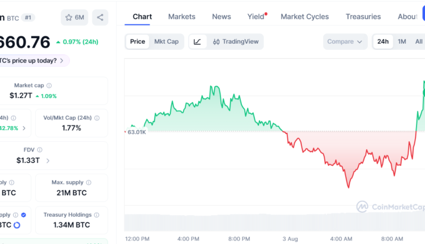The height and width of the screenshot is (244, 425).
Task: Open the Compare dropdown
Action: click(x=345, y=41)
